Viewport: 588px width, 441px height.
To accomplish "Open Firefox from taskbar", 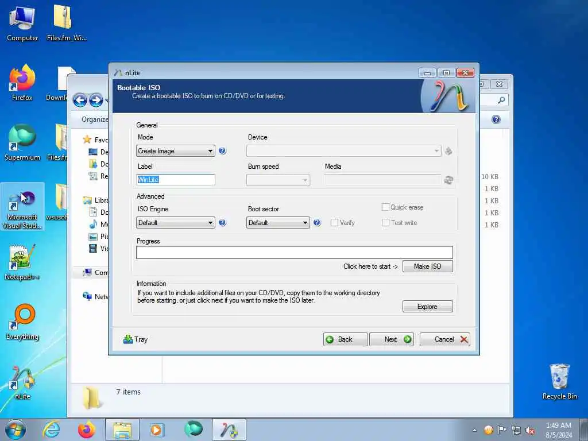I will (x=86, y=430).
